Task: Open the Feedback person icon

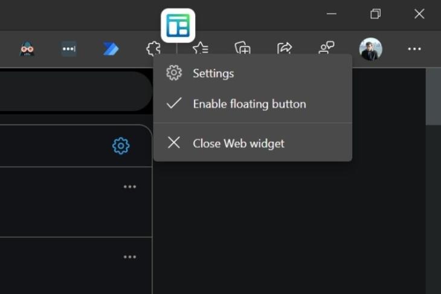Action: 326,48
